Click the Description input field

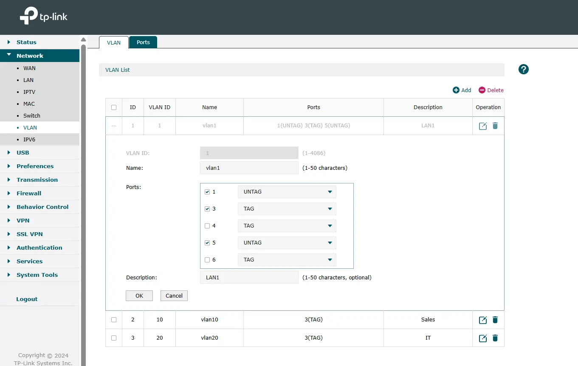pyautogui.click(x=249, y=277)
